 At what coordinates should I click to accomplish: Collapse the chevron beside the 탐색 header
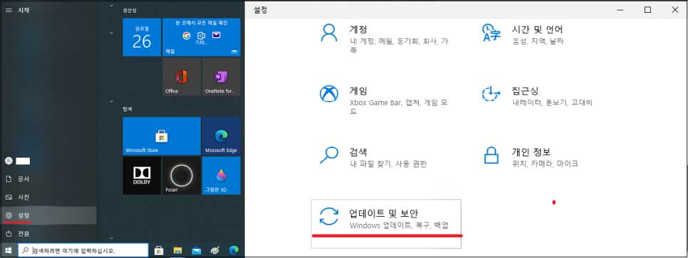click(111, 102)
